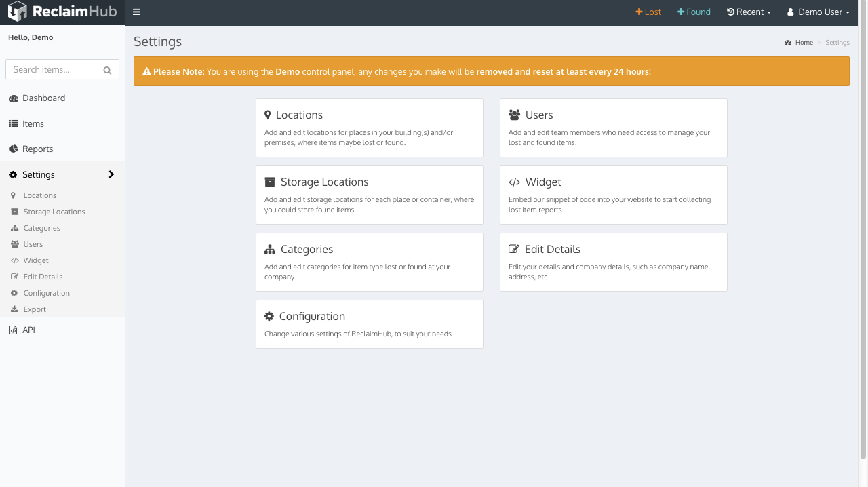
Task: Open the Edit Details card heading
Action: click(553, 250)
